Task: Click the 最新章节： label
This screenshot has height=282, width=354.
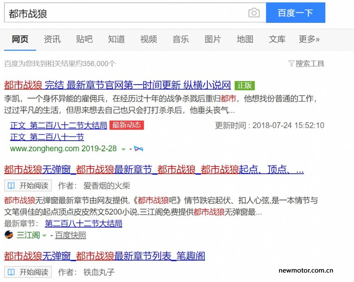Action: click(22, 224)
